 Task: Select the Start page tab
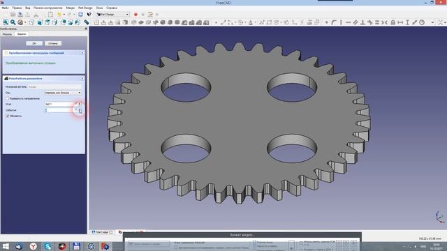click(x=102, y=232)
